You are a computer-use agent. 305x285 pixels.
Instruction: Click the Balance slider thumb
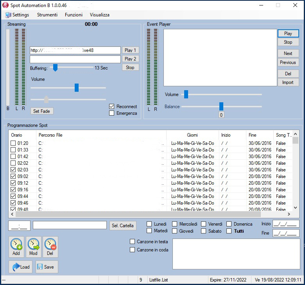221,106
